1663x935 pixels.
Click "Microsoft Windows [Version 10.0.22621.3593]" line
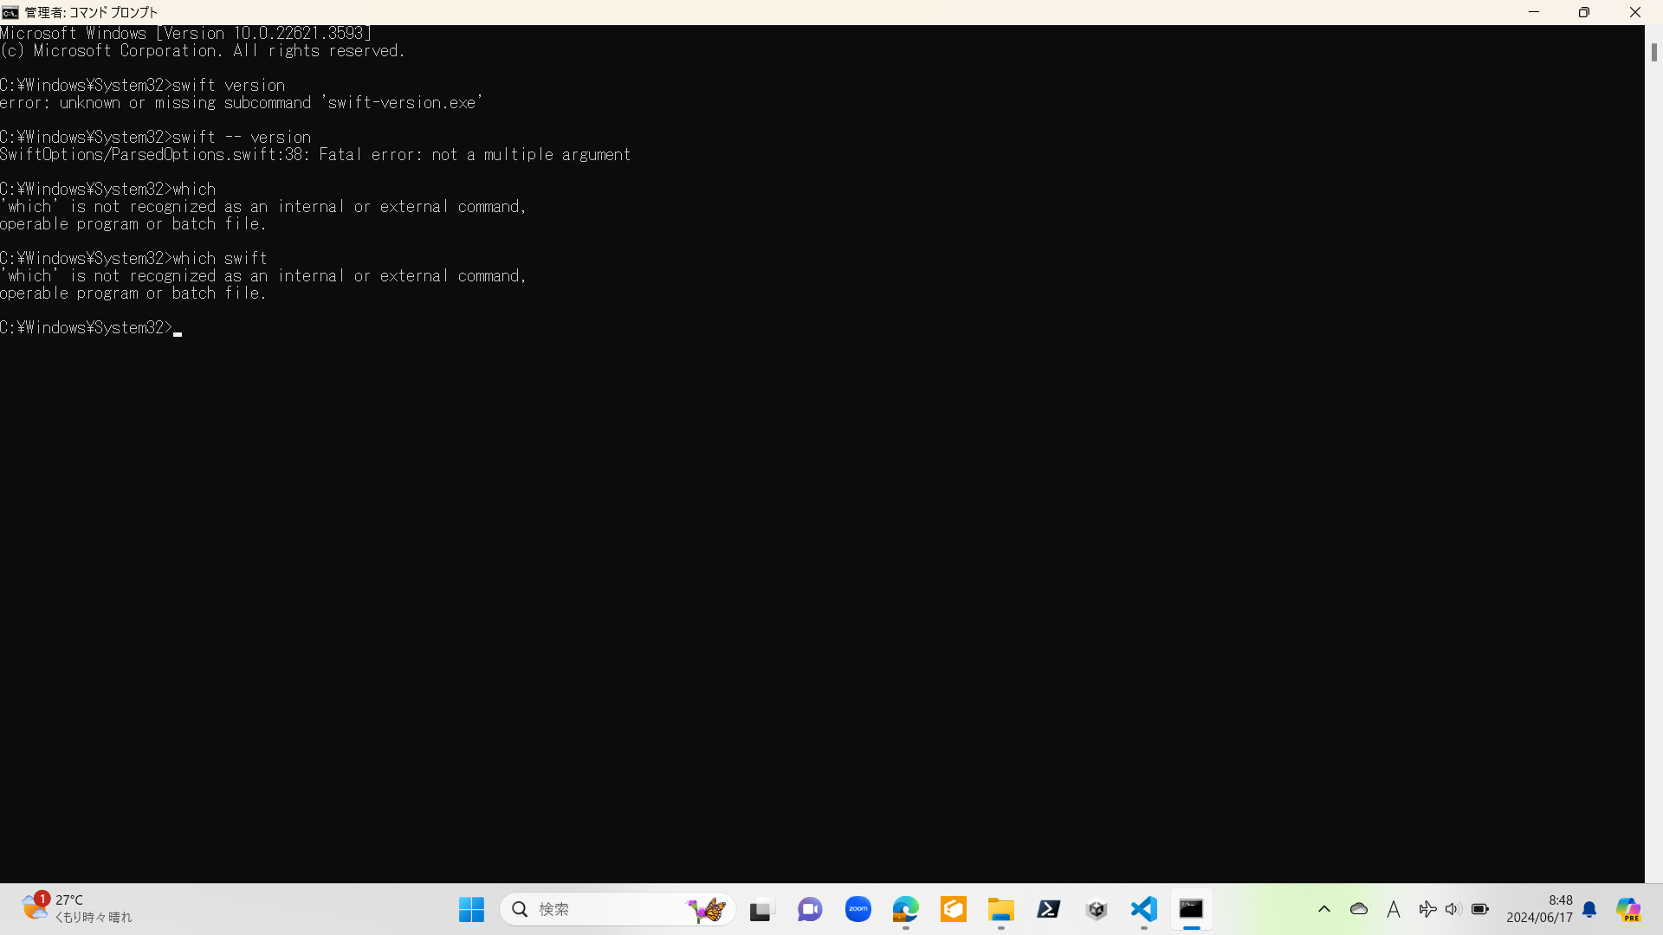tap(186, 33)
